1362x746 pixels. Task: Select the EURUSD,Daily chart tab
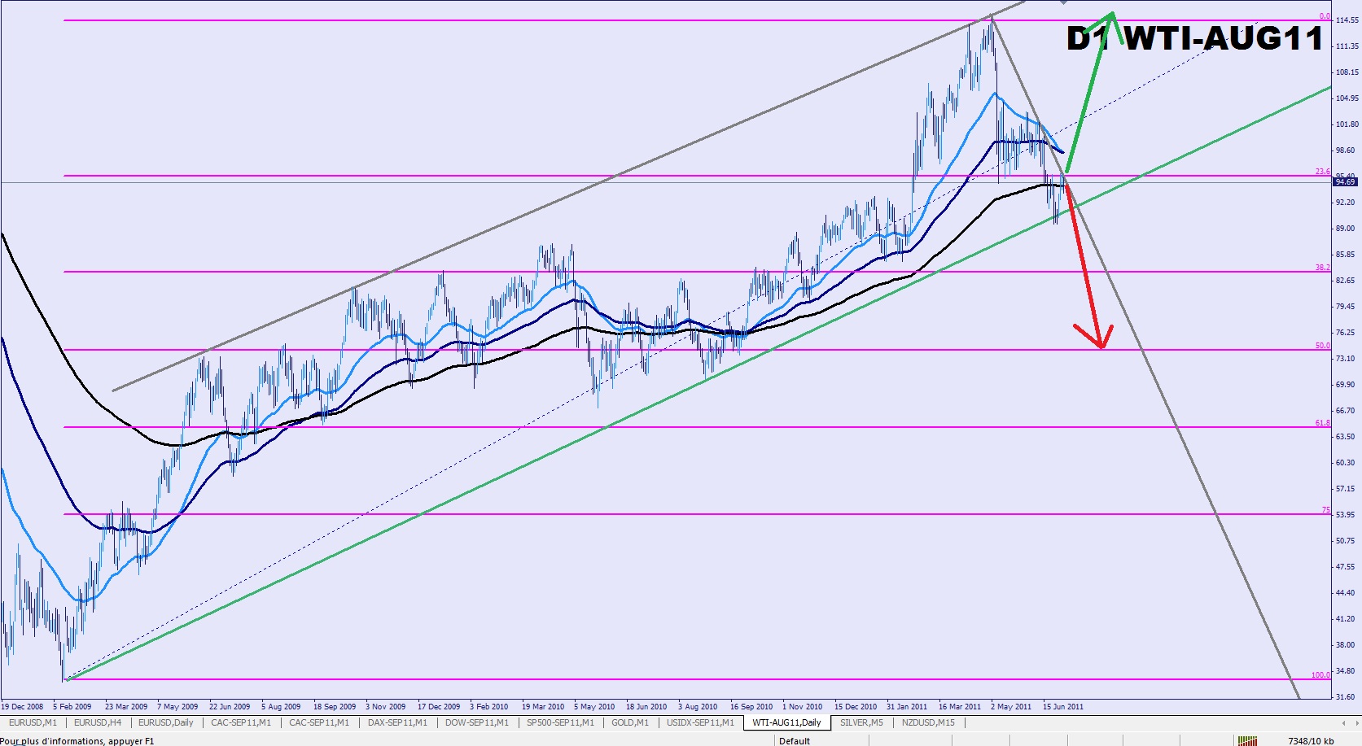(x=166, y=722)
